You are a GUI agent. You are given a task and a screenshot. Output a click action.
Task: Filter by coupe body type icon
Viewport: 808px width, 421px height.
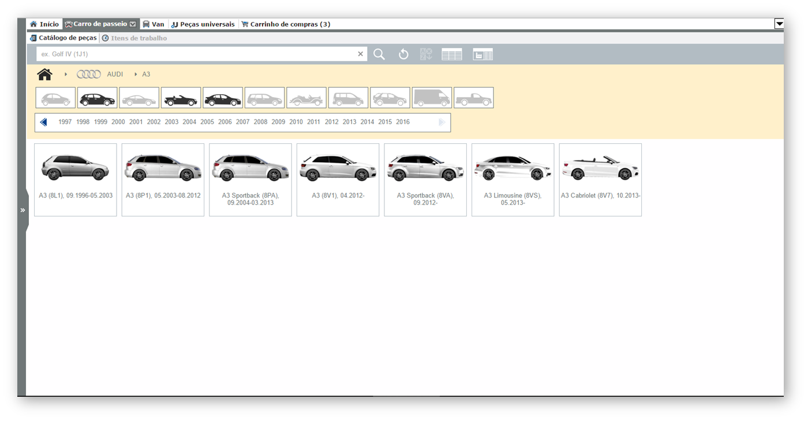pyautogui.click(x=139, y=98)
